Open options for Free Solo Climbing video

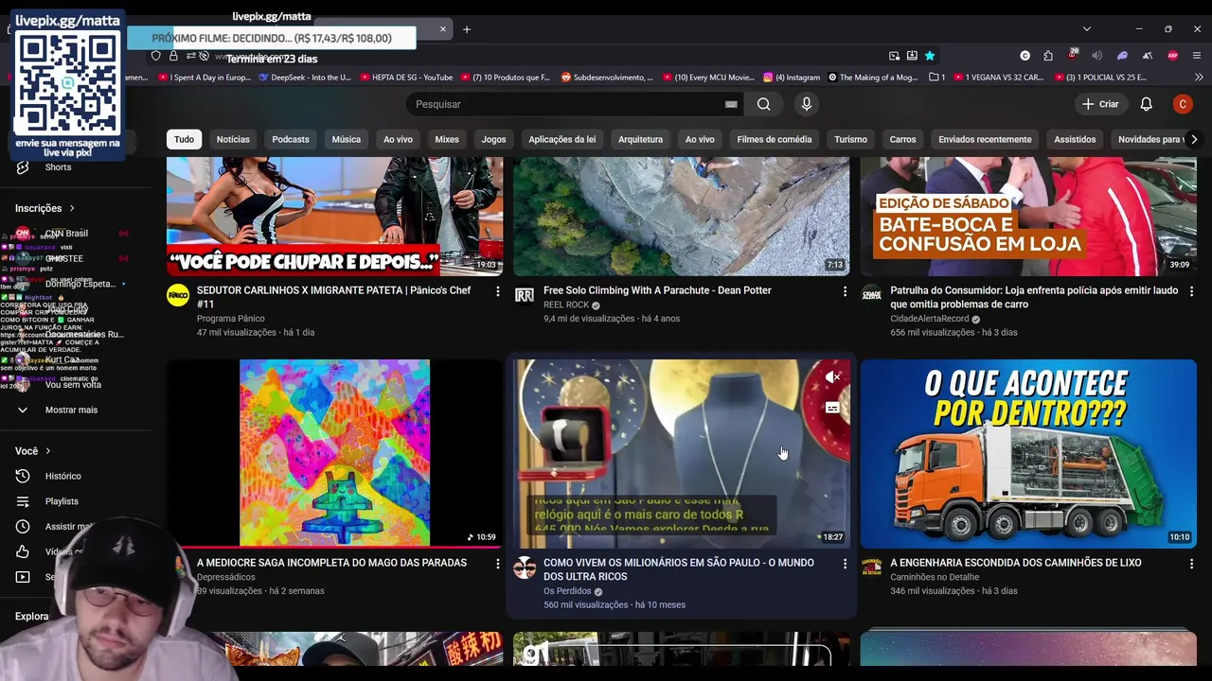pos(845,291)
